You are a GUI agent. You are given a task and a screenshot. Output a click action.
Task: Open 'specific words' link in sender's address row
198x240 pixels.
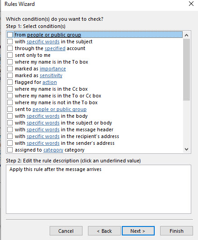[43, 143]
